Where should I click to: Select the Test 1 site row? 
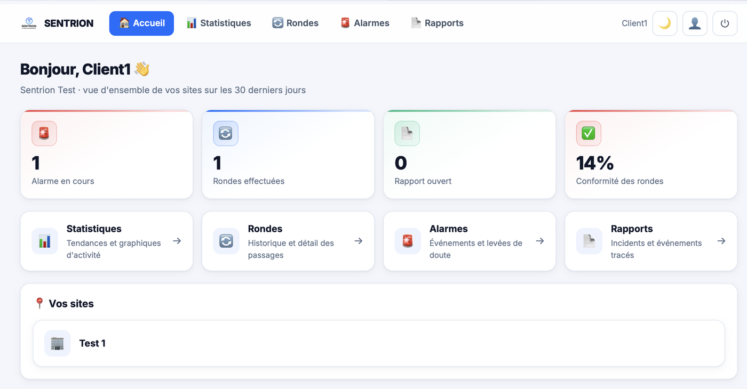coord(379,343)
